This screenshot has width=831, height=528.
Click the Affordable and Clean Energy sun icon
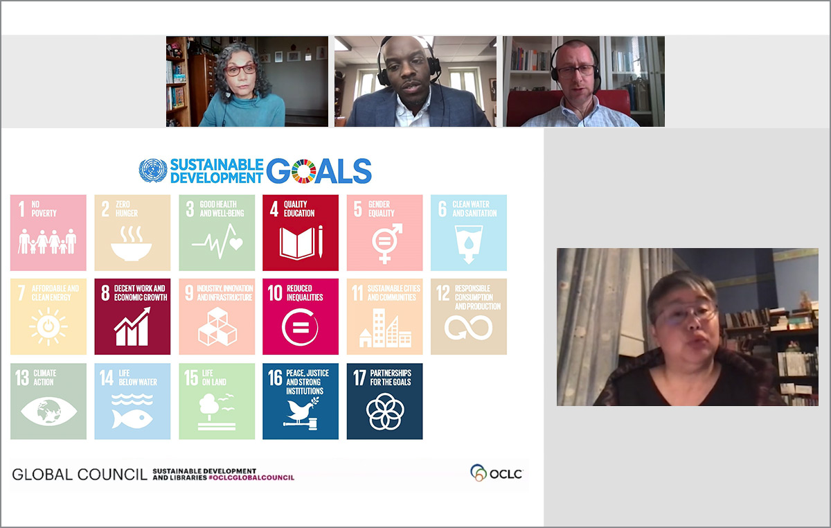(x=48, y=326)
